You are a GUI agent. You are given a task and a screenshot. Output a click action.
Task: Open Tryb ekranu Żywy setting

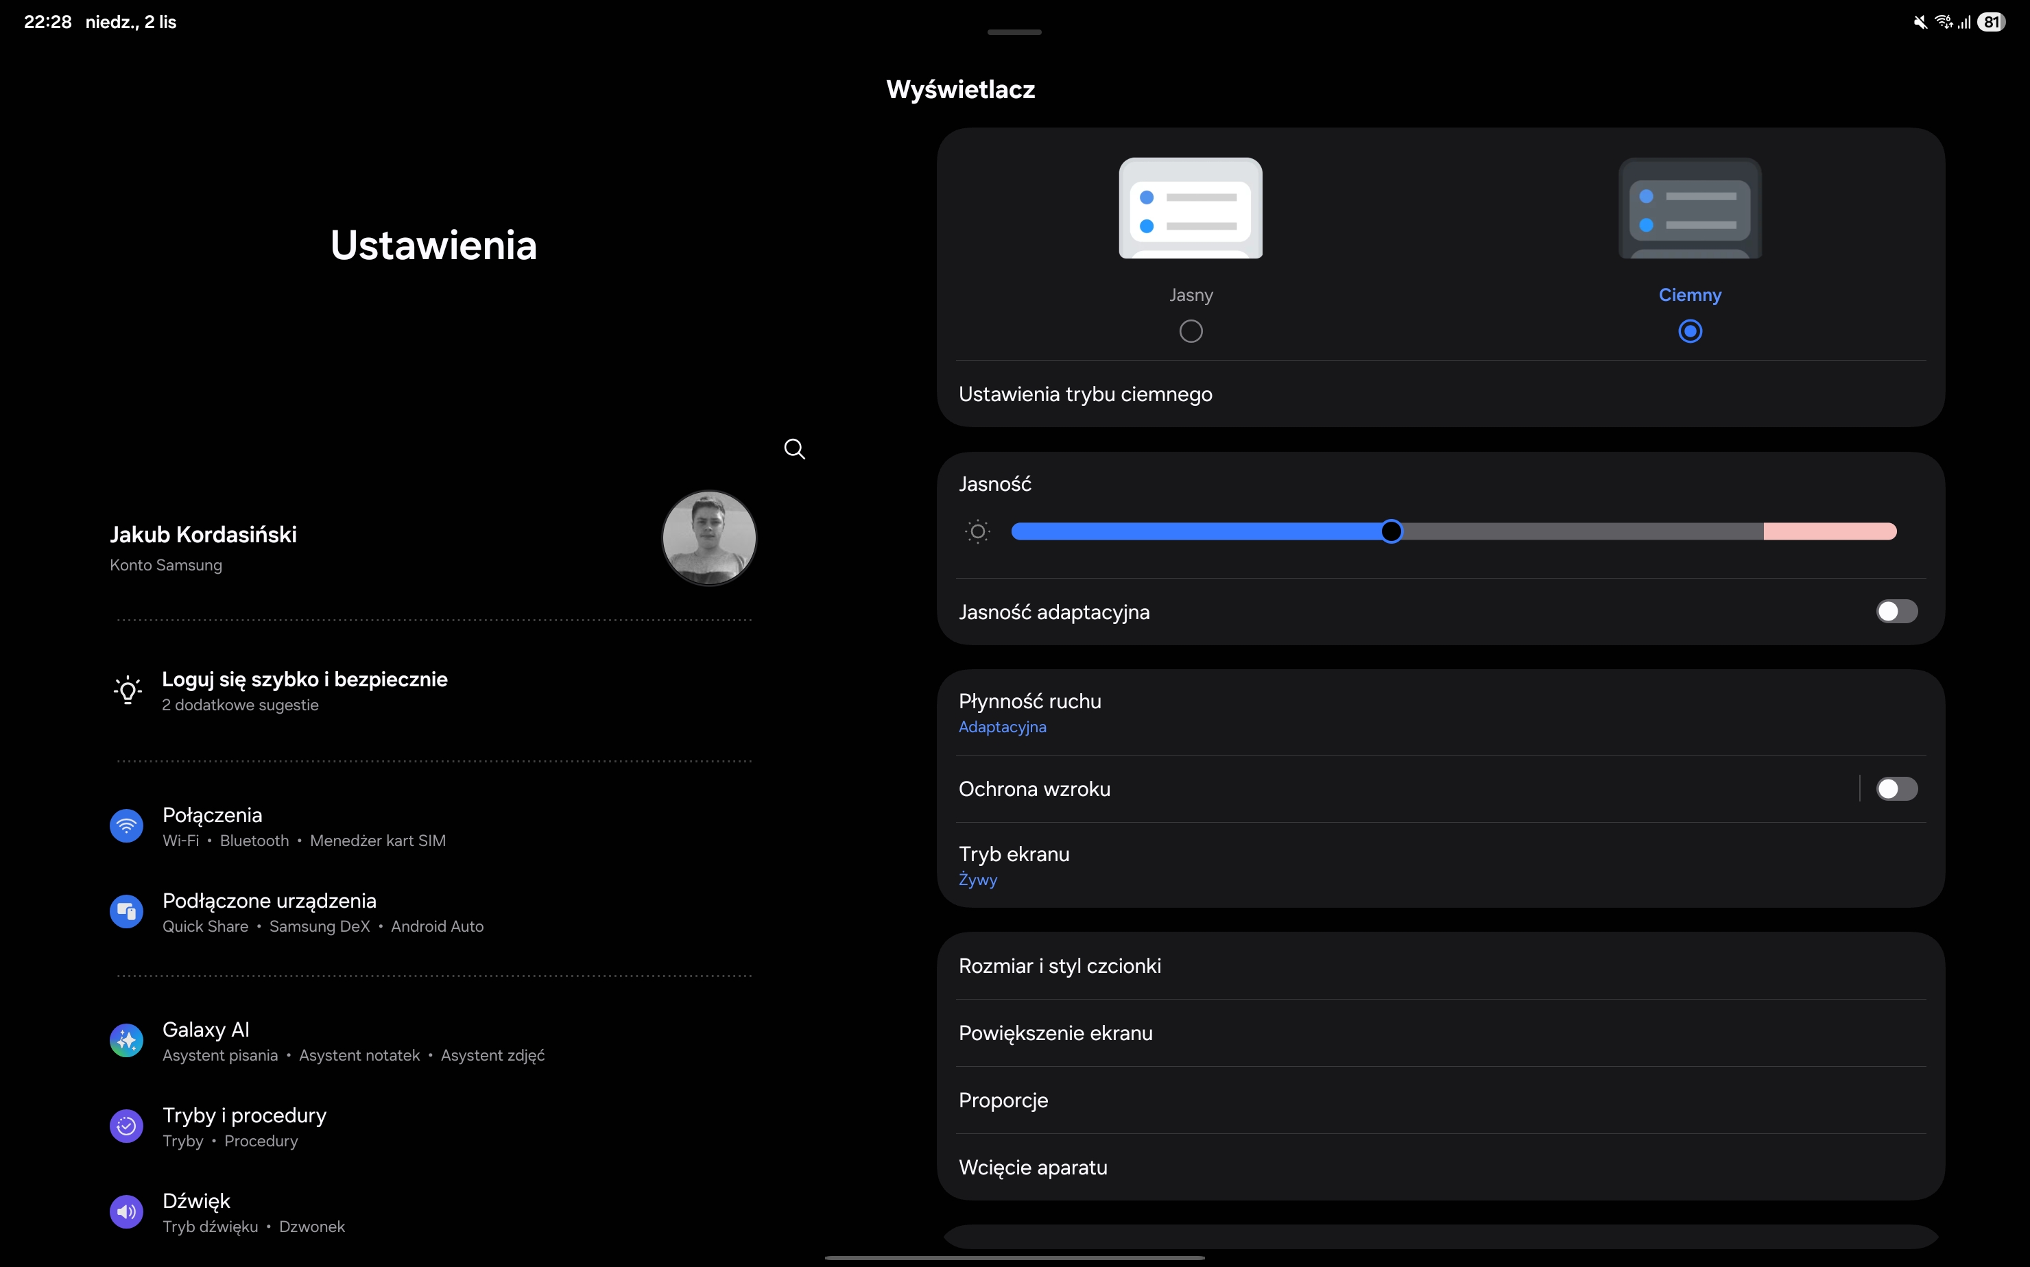point(1014,865)
